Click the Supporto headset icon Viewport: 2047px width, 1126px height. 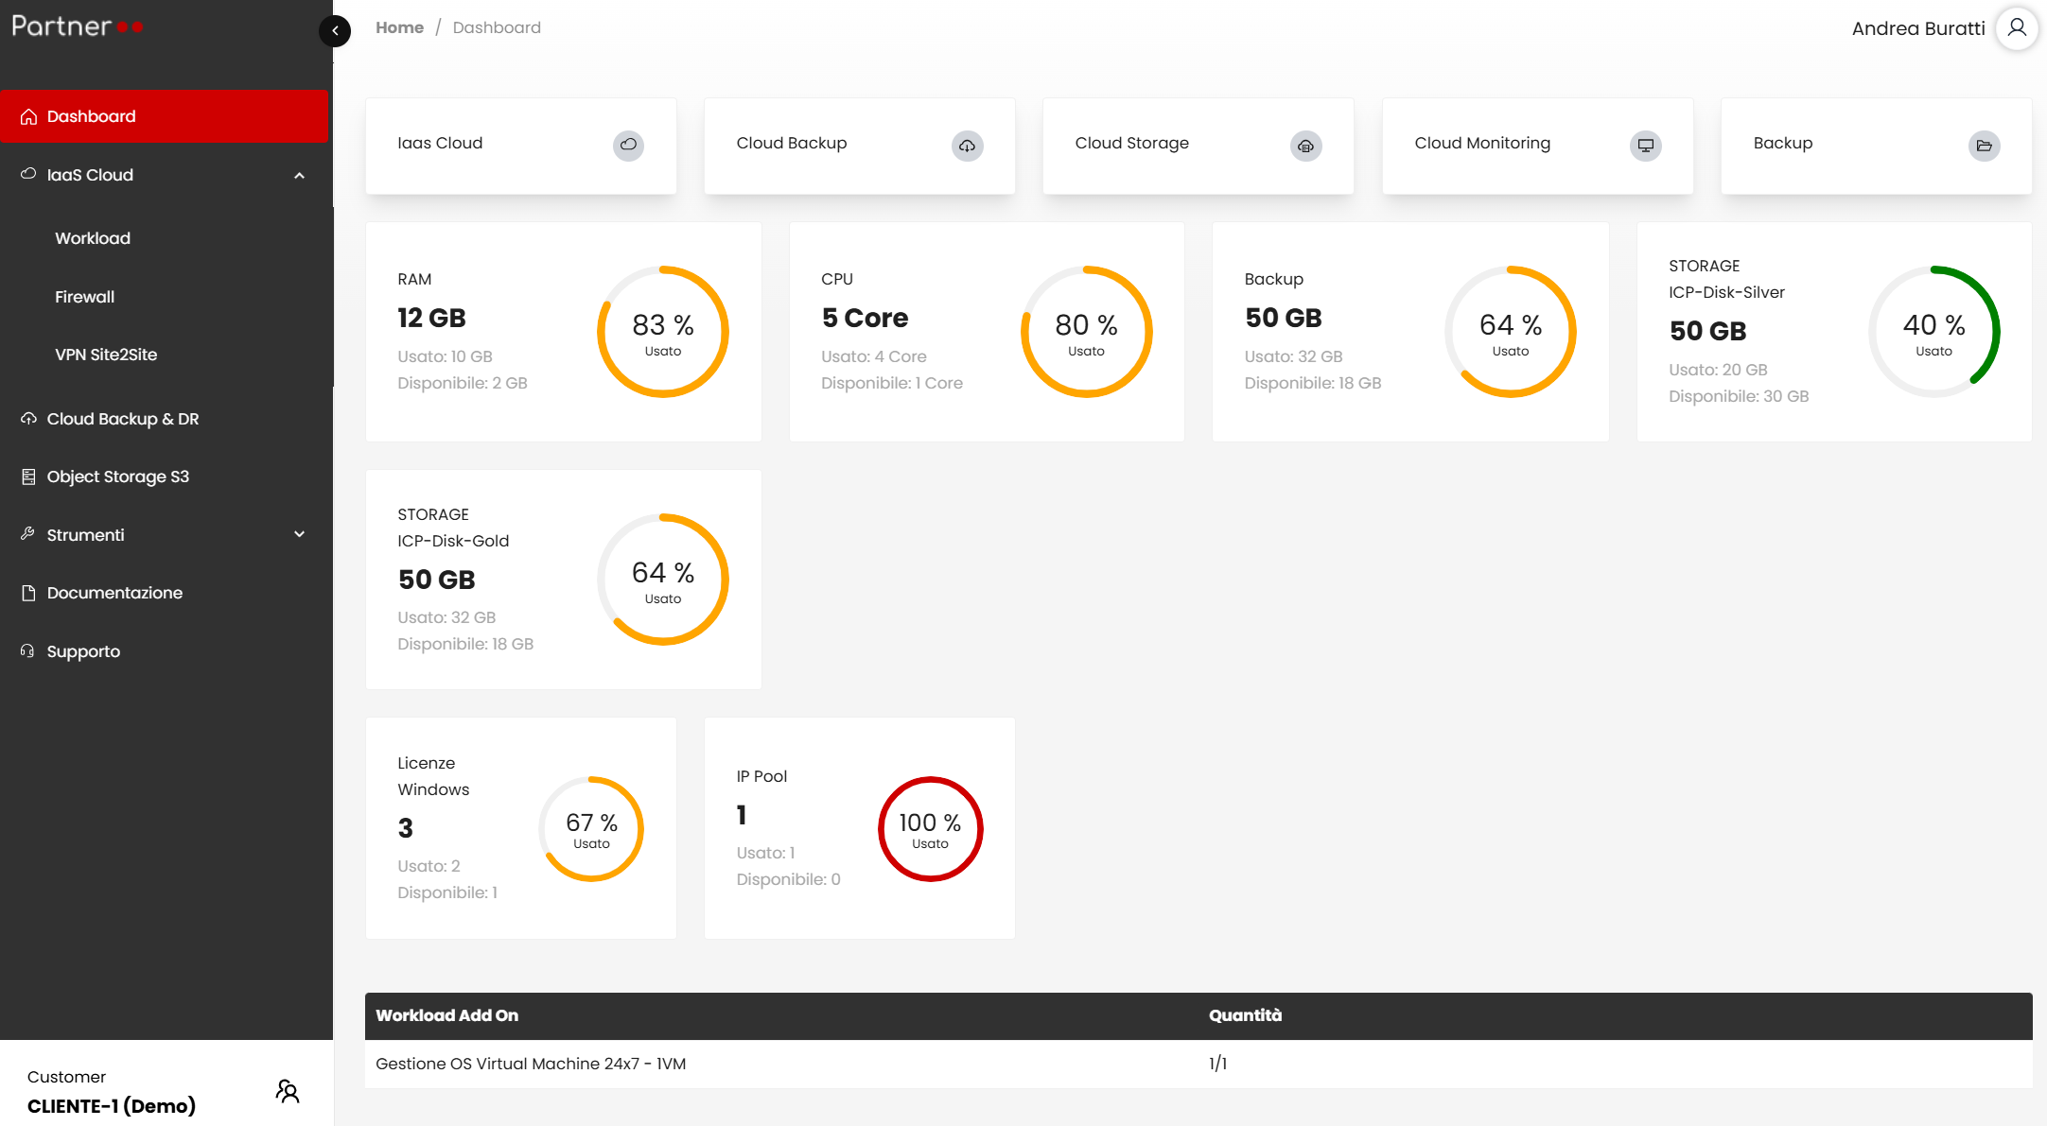[x=27, y=650]
